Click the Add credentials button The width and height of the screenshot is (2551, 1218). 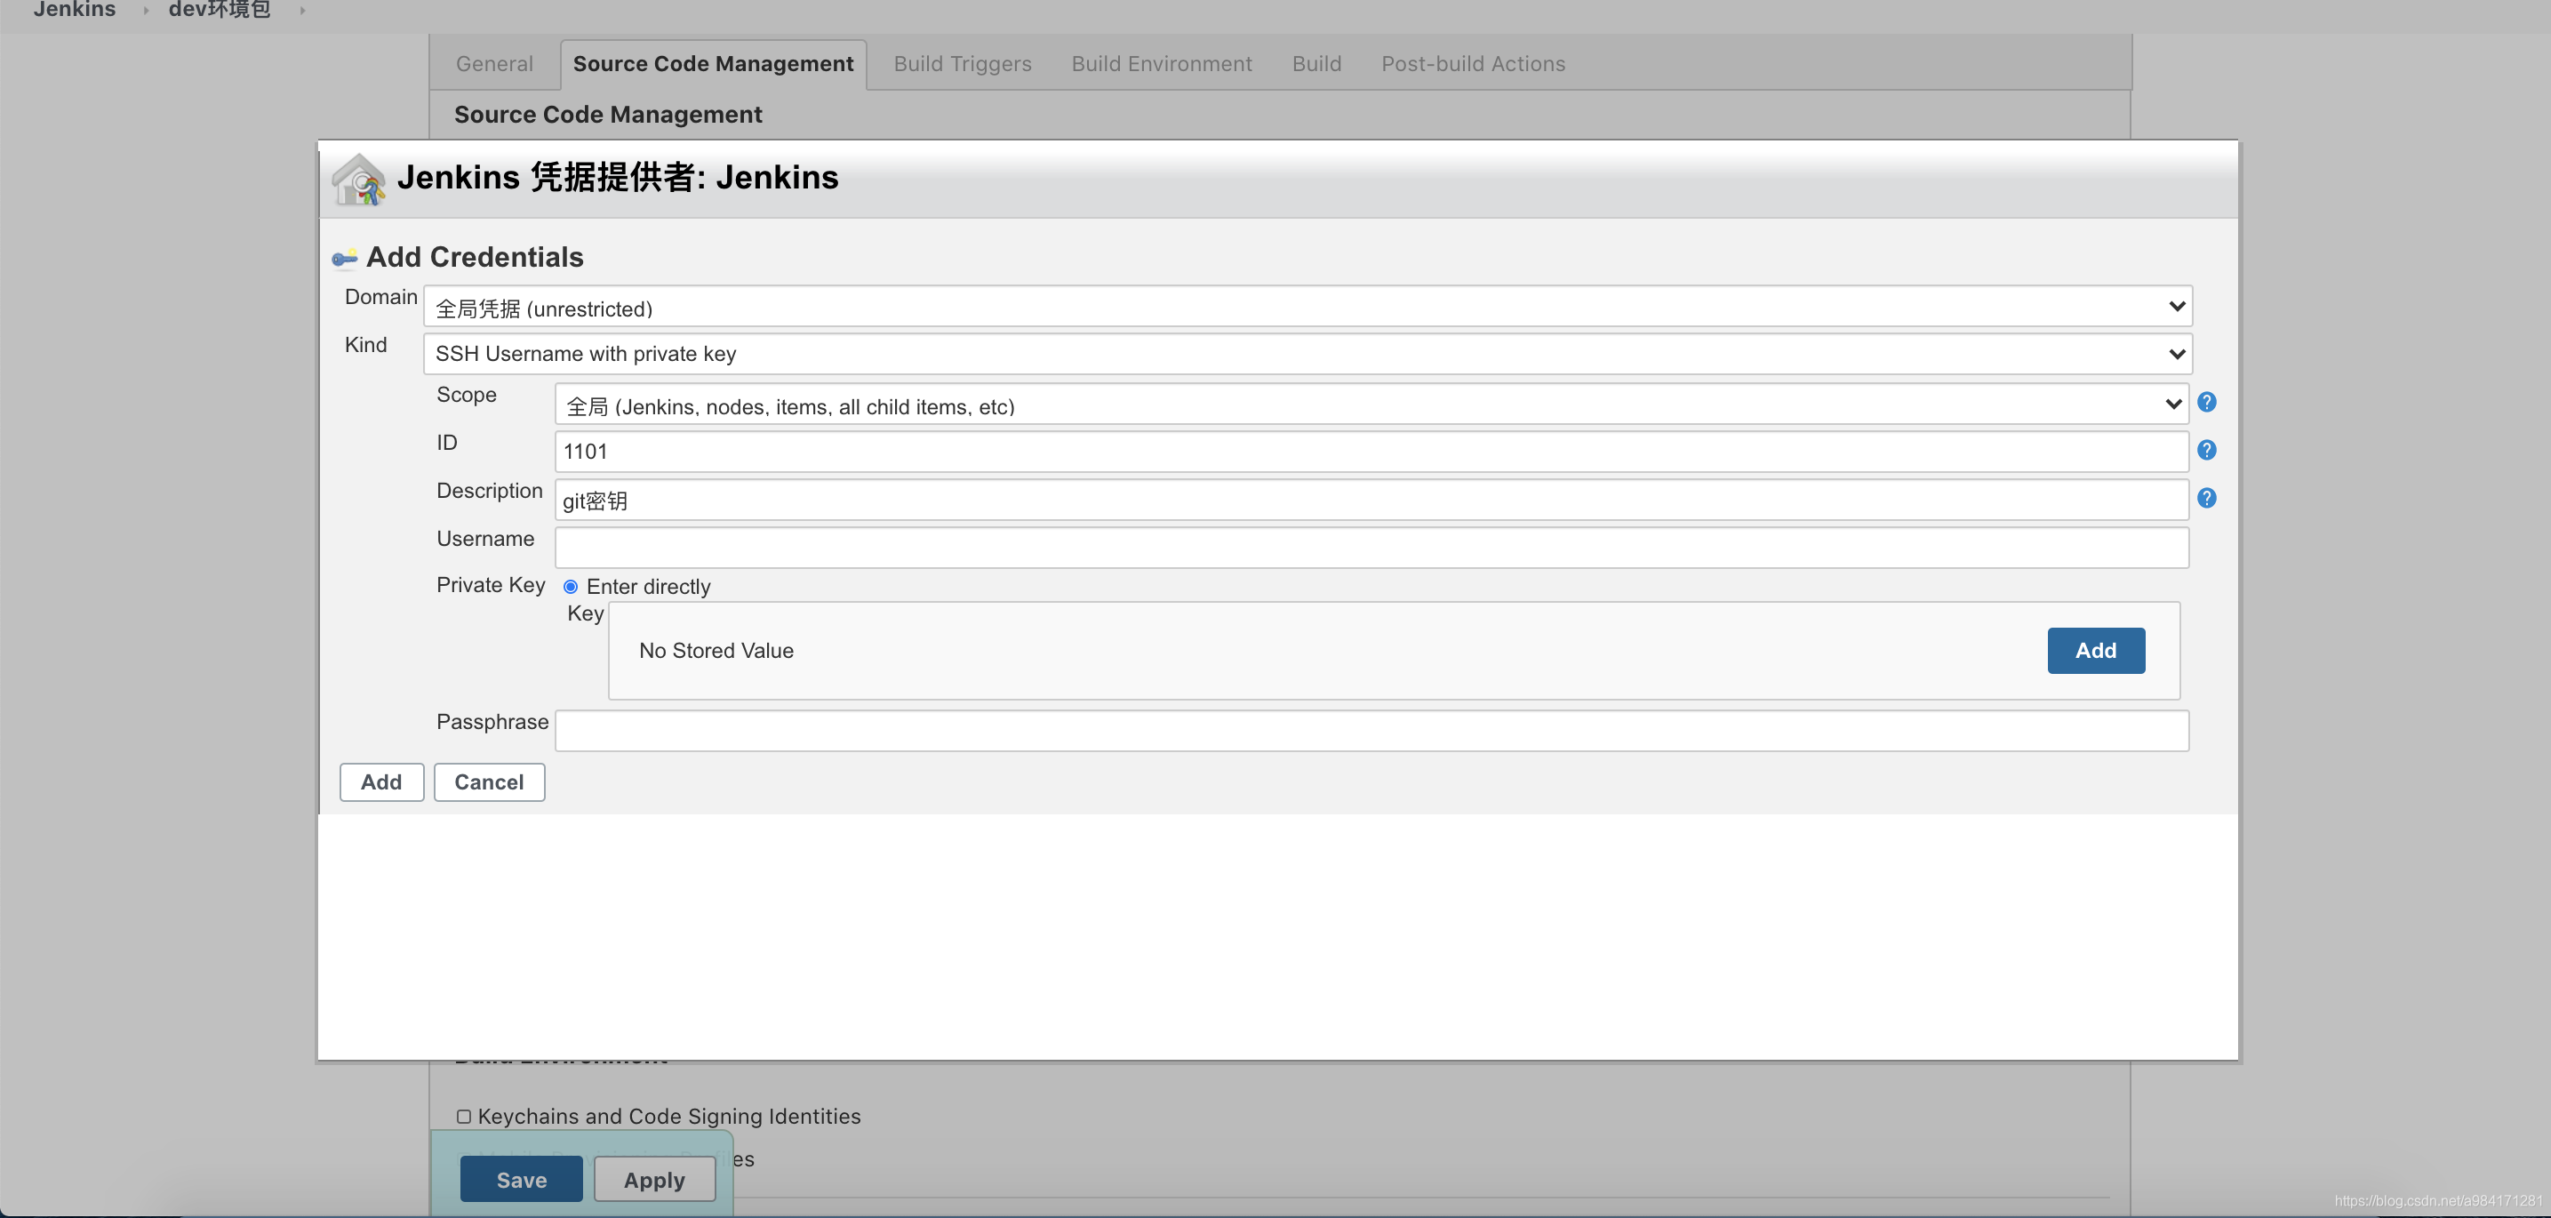click(x=380, y=781)
